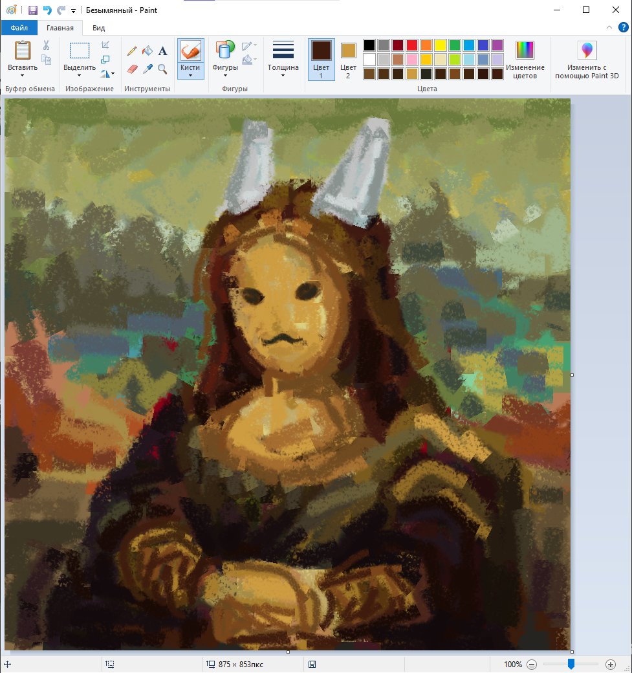632x673 pixels.
Task: Click the canvas right-edge resize handle
Action: click(572, 375)
